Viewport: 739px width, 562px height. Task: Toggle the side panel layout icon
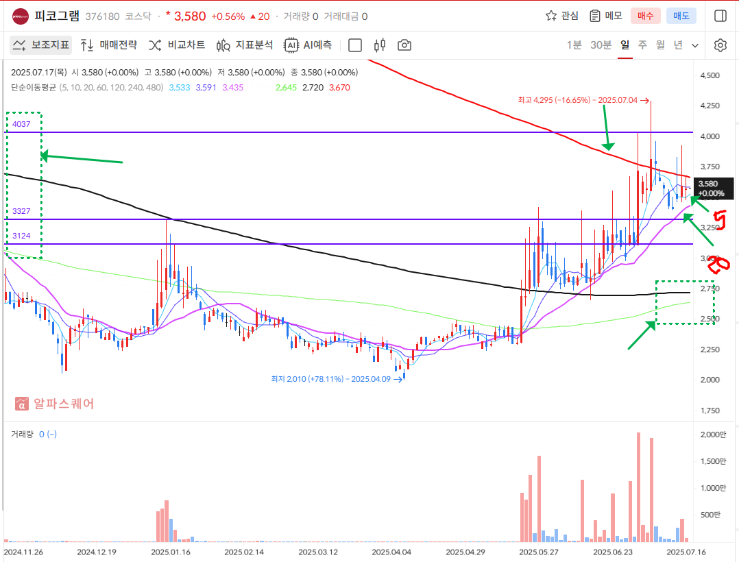point(720,16)
